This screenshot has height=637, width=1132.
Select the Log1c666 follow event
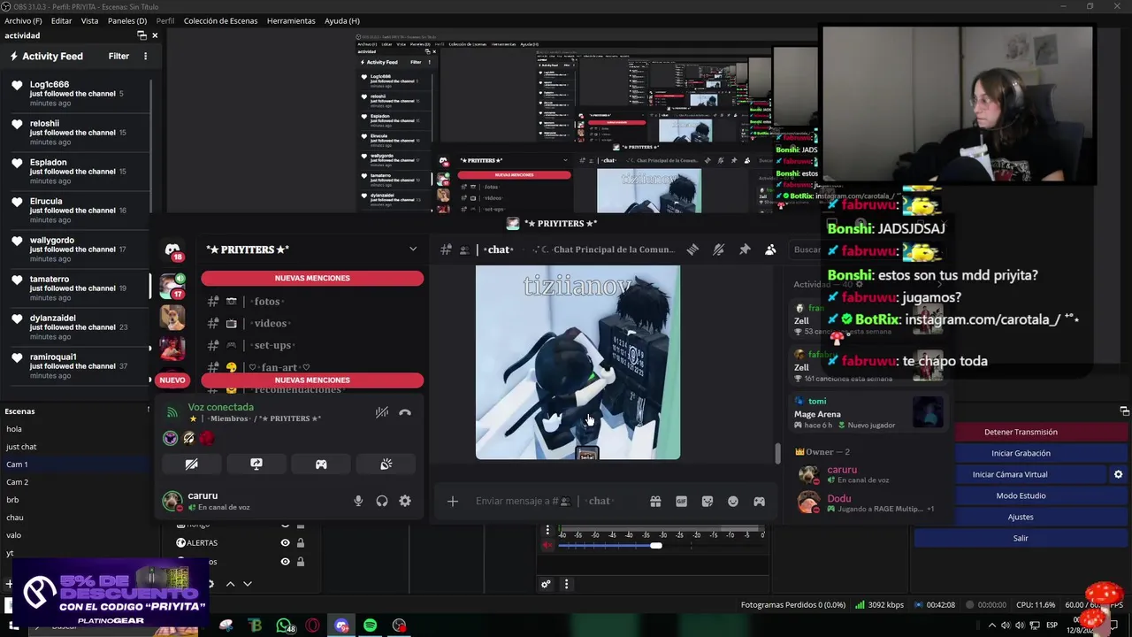tap(76, 94)
